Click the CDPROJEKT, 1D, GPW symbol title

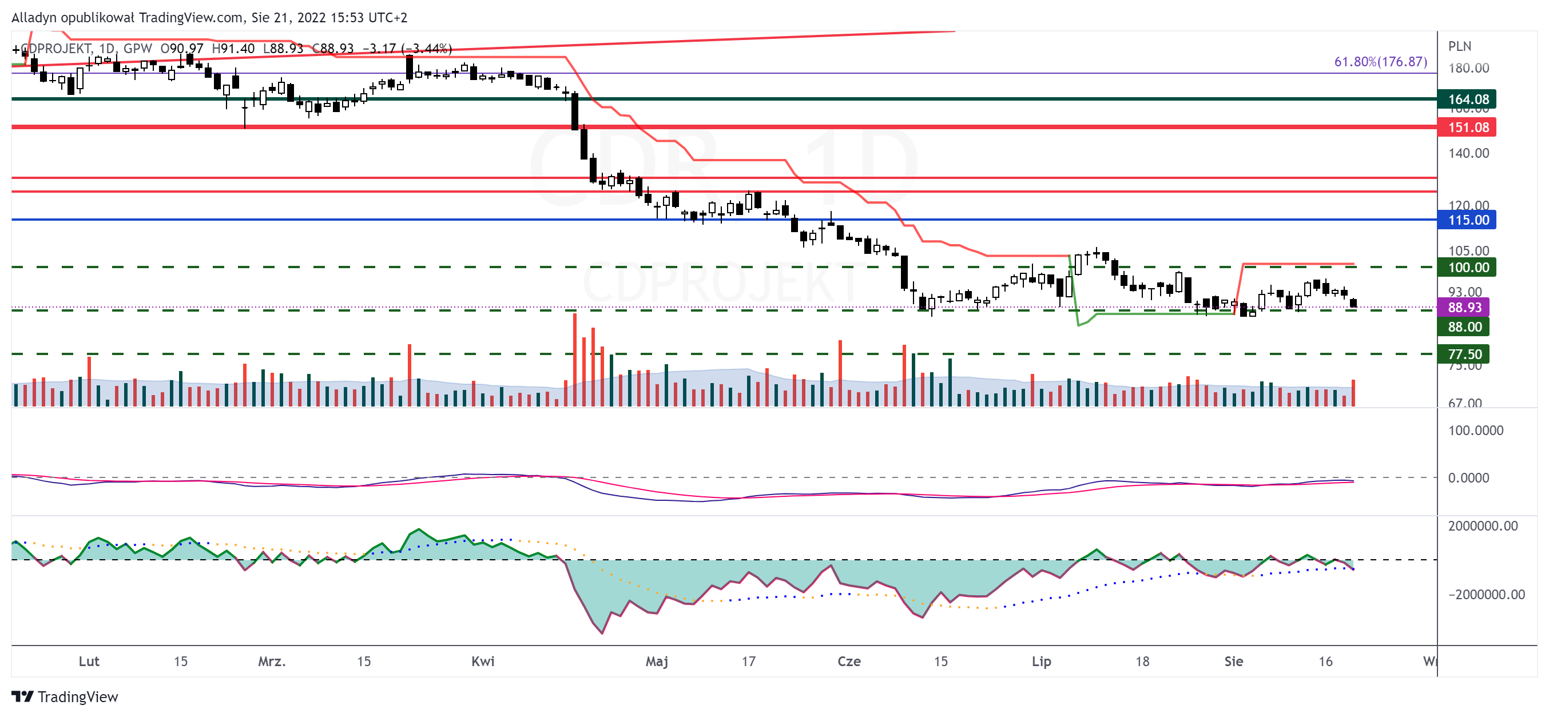[x=86, y=49]
